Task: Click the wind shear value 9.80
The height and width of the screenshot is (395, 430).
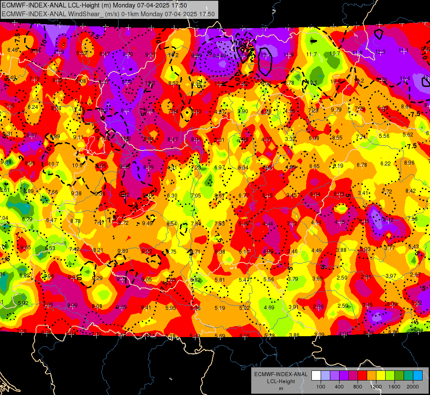Action: [123, 251]
